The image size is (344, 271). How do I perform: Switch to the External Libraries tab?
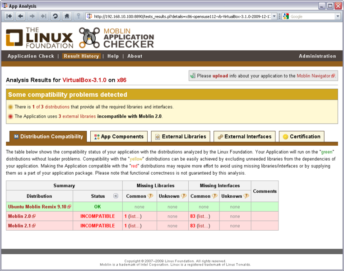181,137
